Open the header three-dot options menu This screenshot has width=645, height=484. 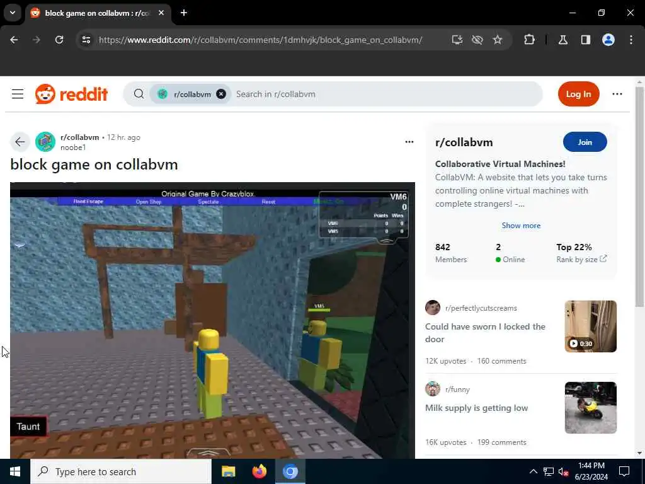pos(617,94)
